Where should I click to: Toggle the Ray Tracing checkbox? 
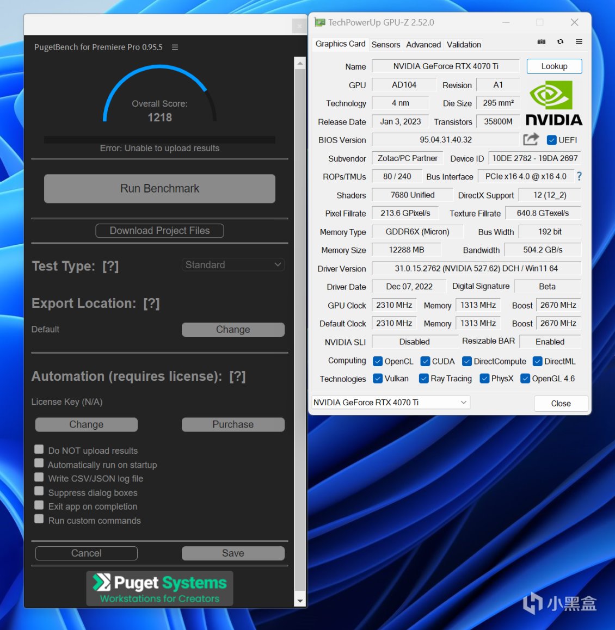tap(423, 379)
